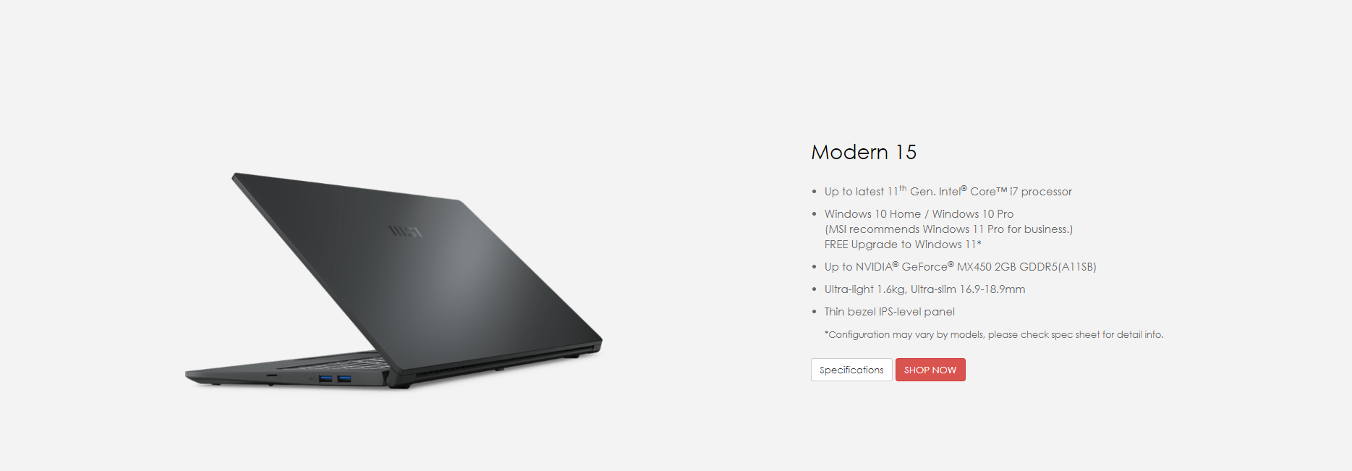Click the red SHOP NOW button

click(930, 370)
